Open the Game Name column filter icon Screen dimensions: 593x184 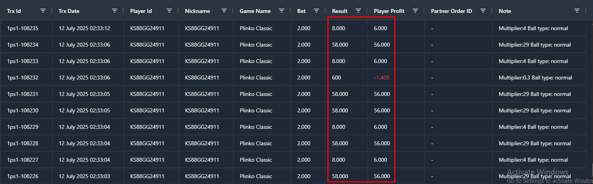(x=282, y=11)
